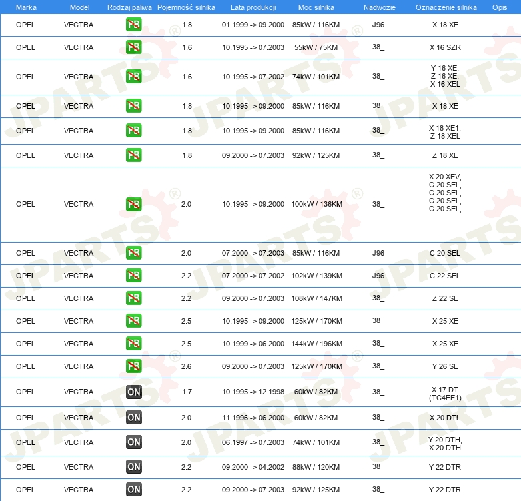Click the 'Nadwozie' column header

[x=378, y=7]
